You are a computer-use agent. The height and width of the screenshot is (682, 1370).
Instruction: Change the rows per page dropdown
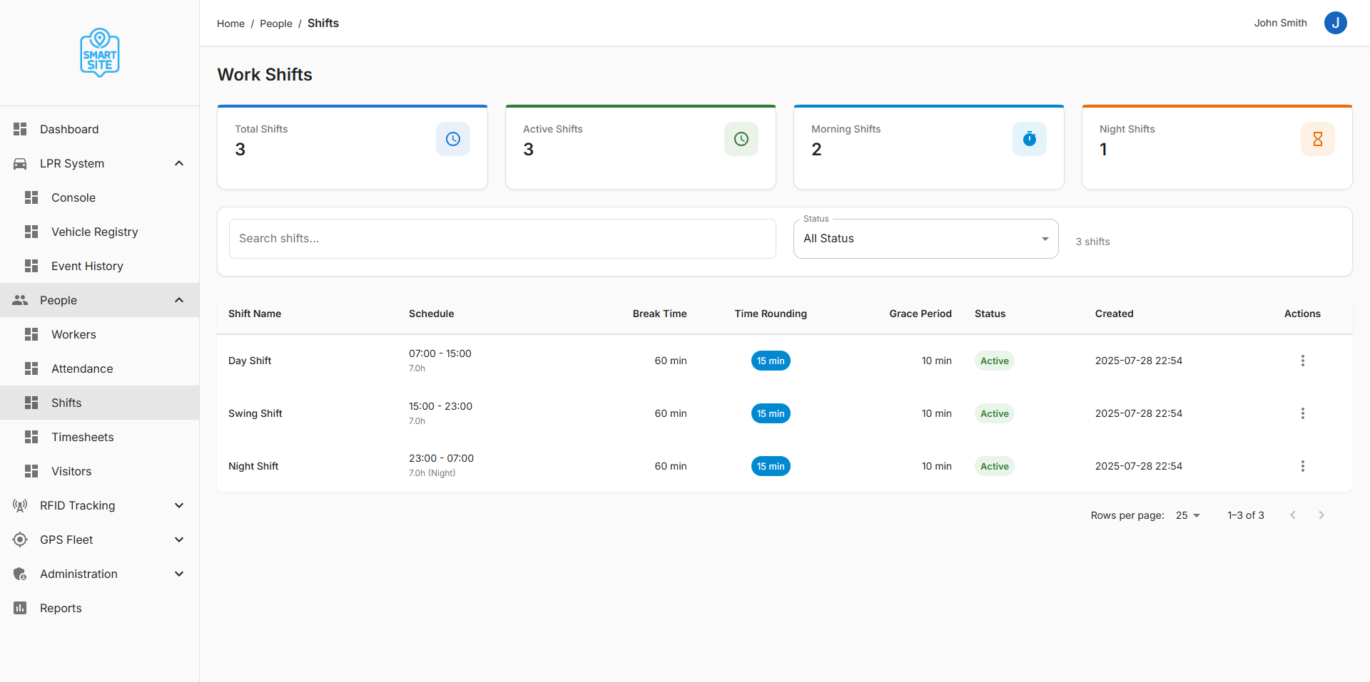click(1188, 515)
